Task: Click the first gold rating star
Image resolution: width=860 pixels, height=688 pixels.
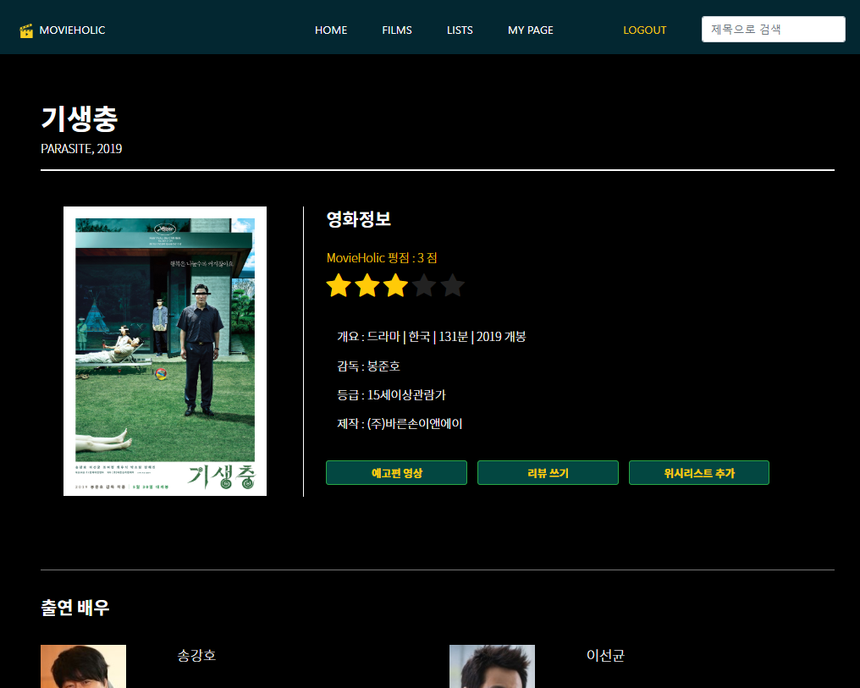Action: [x=339, y=286]
